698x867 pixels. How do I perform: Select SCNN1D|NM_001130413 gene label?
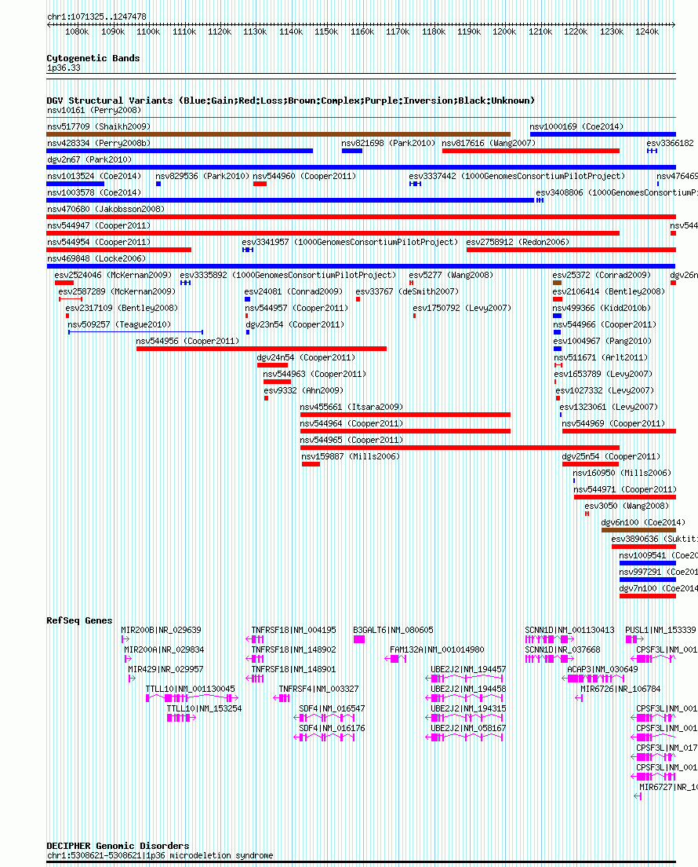click(569, 631)
